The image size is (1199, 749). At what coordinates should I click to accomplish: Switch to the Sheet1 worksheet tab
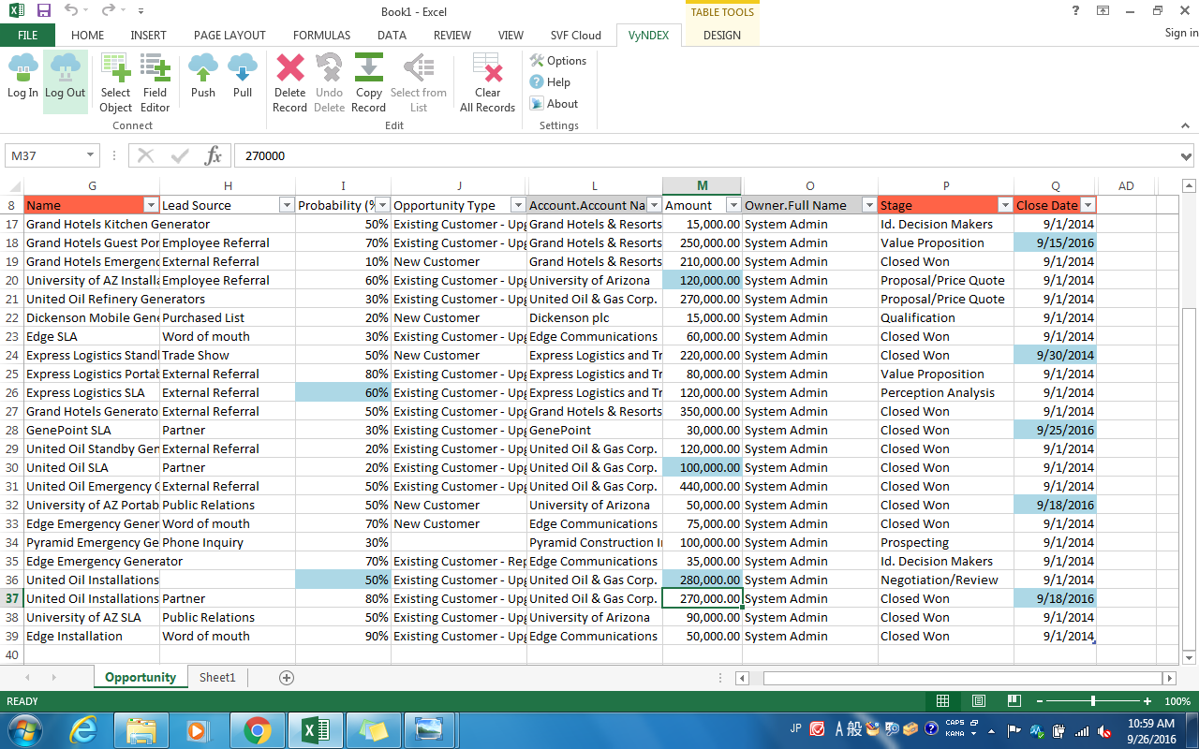pos(217,677)
